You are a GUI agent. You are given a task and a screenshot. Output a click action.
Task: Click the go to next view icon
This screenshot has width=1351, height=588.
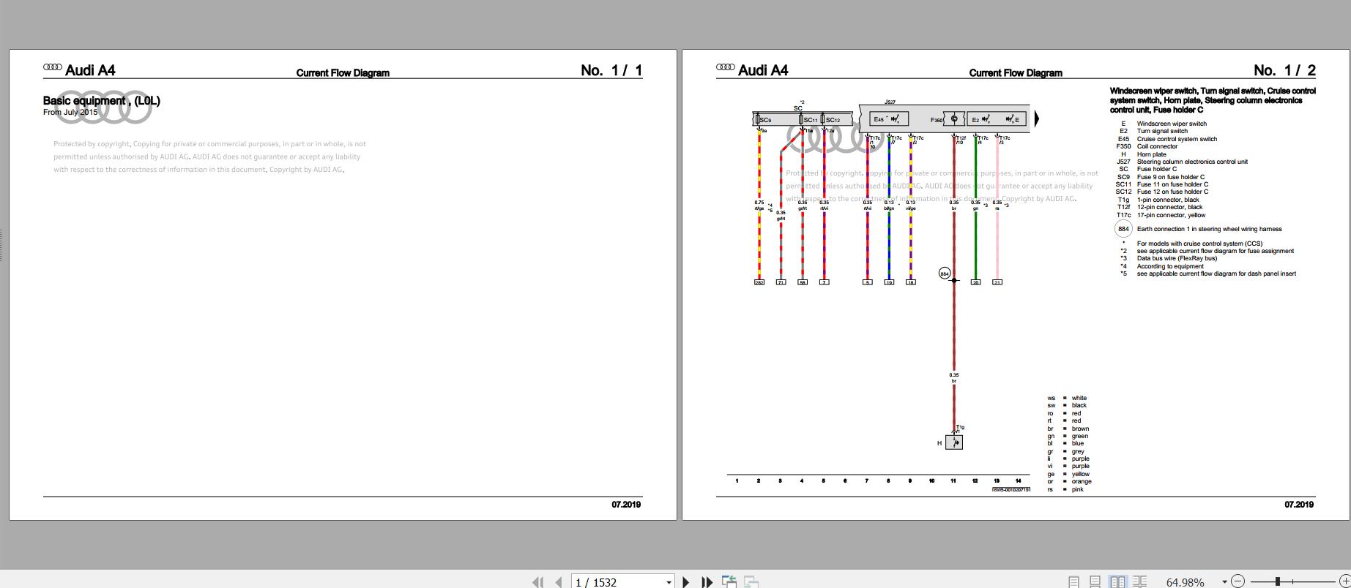coord(751,581)
